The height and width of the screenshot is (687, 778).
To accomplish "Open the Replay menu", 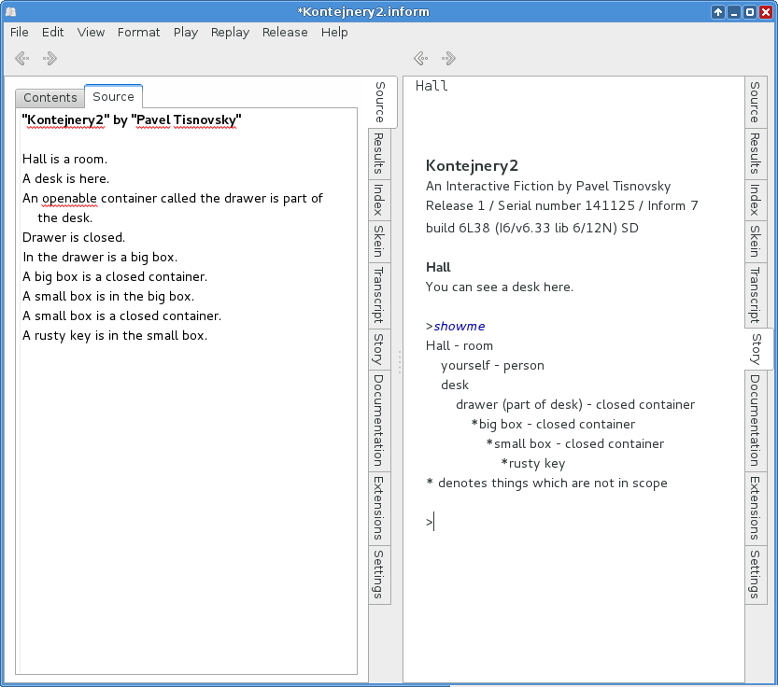I will 230,33.
